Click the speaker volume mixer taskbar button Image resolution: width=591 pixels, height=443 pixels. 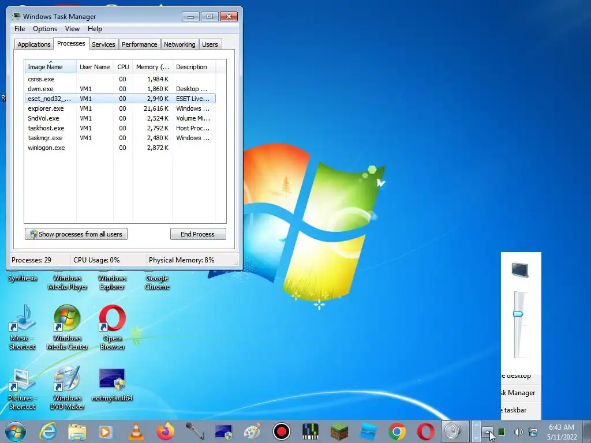[455, 431]
